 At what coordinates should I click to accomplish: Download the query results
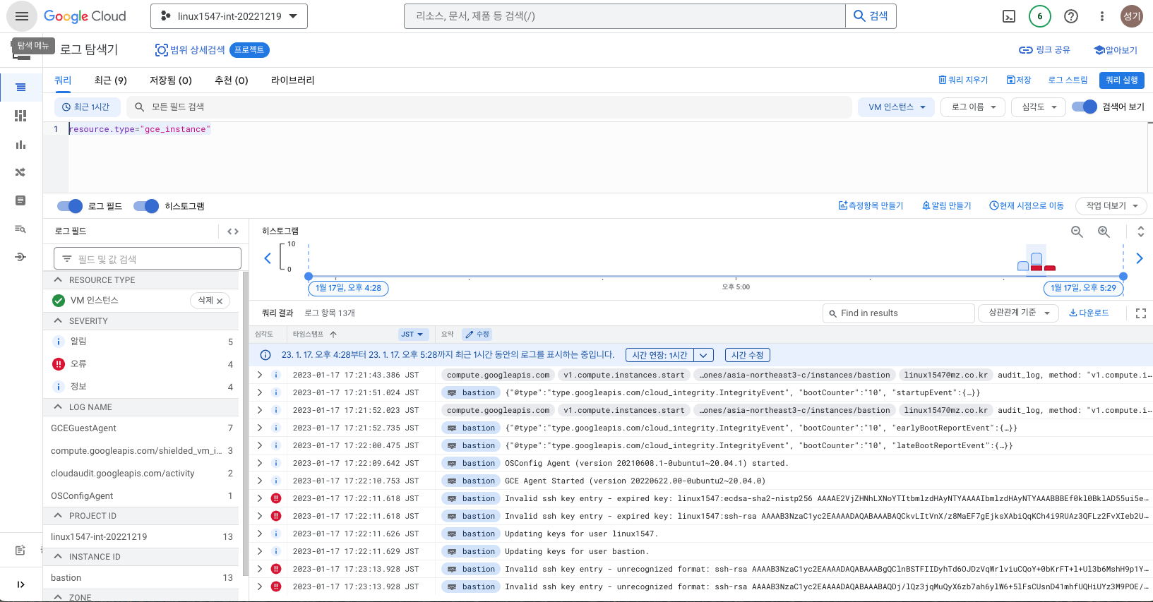coord(1089,313)
